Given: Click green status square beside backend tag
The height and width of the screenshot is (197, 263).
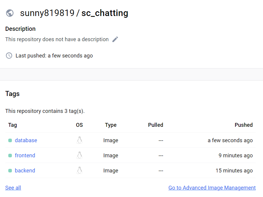Looking at the screenshot, I should click(10, 171).
